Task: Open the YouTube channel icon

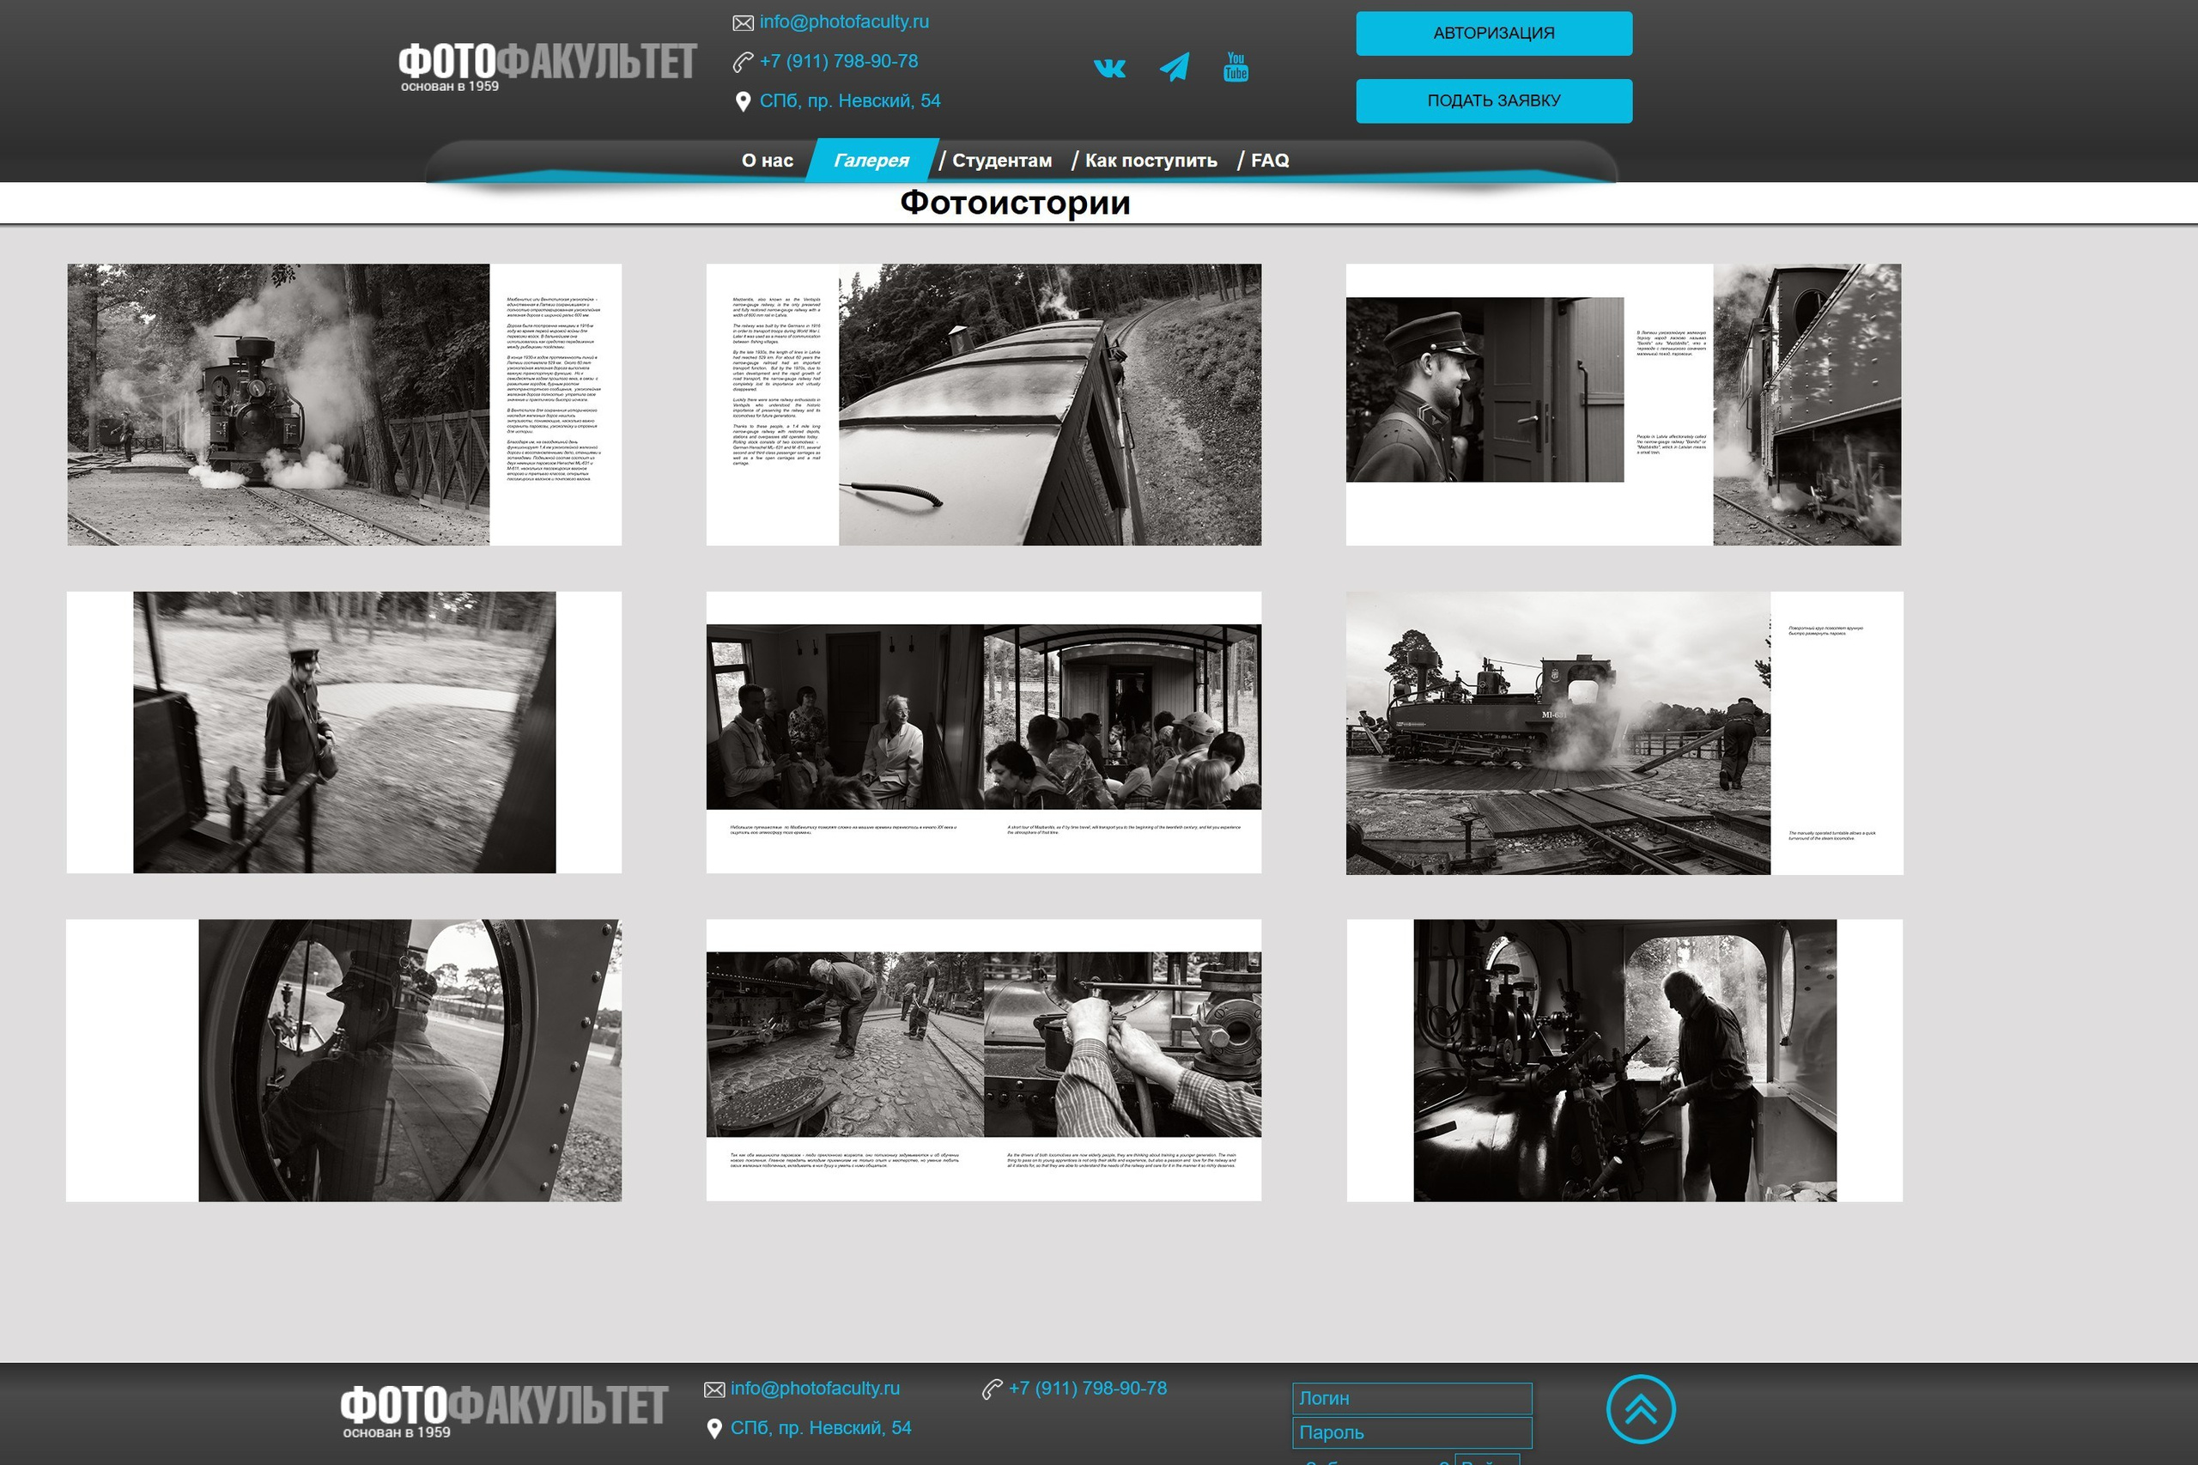Action: [1236, 66]
